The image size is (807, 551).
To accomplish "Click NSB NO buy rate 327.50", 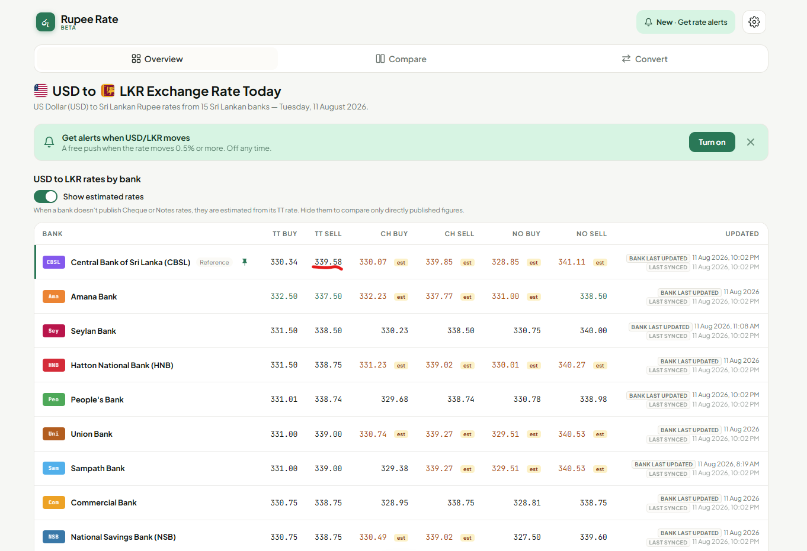I will click(527, 537).
